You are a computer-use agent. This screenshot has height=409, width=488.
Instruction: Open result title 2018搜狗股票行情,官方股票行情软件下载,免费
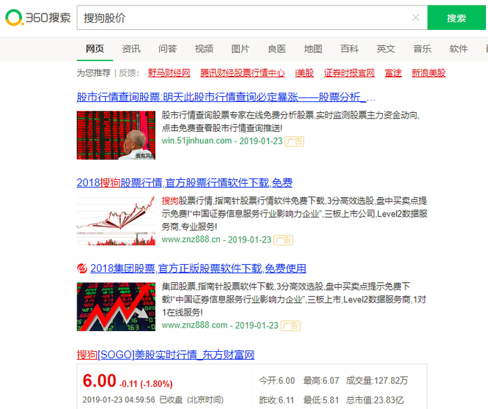[x=185, y=183]
